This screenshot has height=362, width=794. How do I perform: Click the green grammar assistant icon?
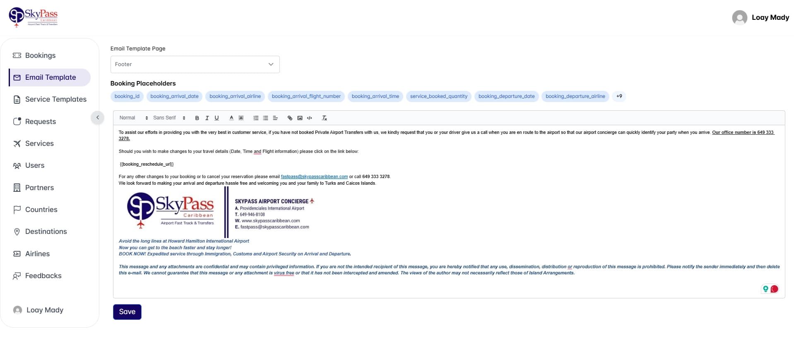[766, 289]
